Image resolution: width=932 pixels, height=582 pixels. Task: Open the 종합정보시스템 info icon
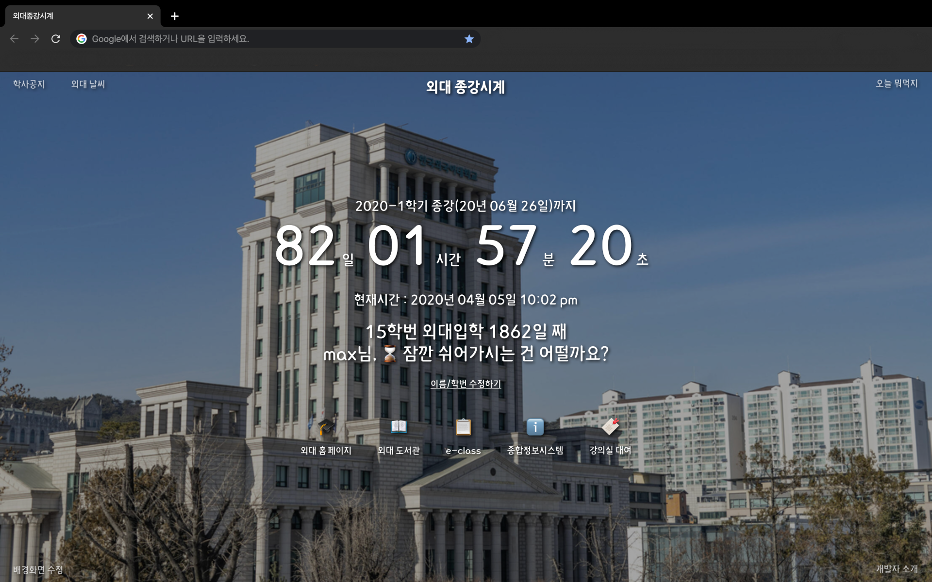coord(535,427)
